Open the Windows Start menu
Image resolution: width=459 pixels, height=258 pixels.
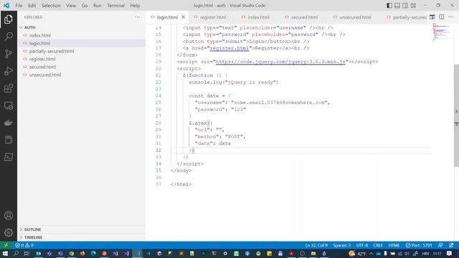(5, 253)
